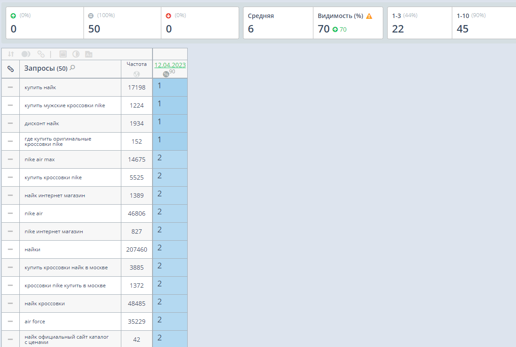Select query 'найк интернет магазин'
This screenshot has height=347, width=516.
pyautogui.click(x=55, y=196)
